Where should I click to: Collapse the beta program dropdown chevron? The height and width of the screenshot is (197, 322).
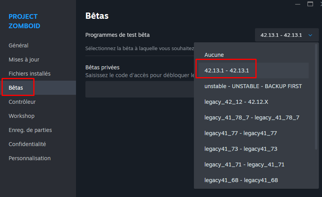pyautogui.click(x=310, y=35)
